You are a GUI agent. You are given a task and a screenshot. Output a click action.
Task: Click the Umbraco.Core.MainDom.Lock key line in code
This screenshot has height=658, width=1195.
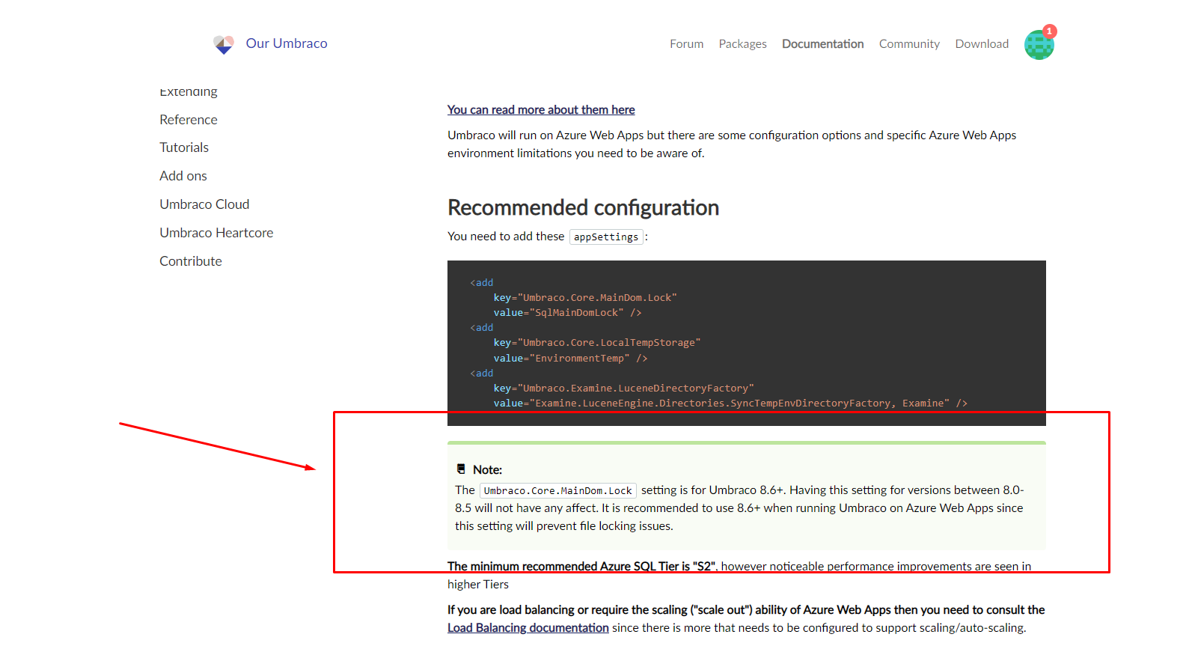585,298
